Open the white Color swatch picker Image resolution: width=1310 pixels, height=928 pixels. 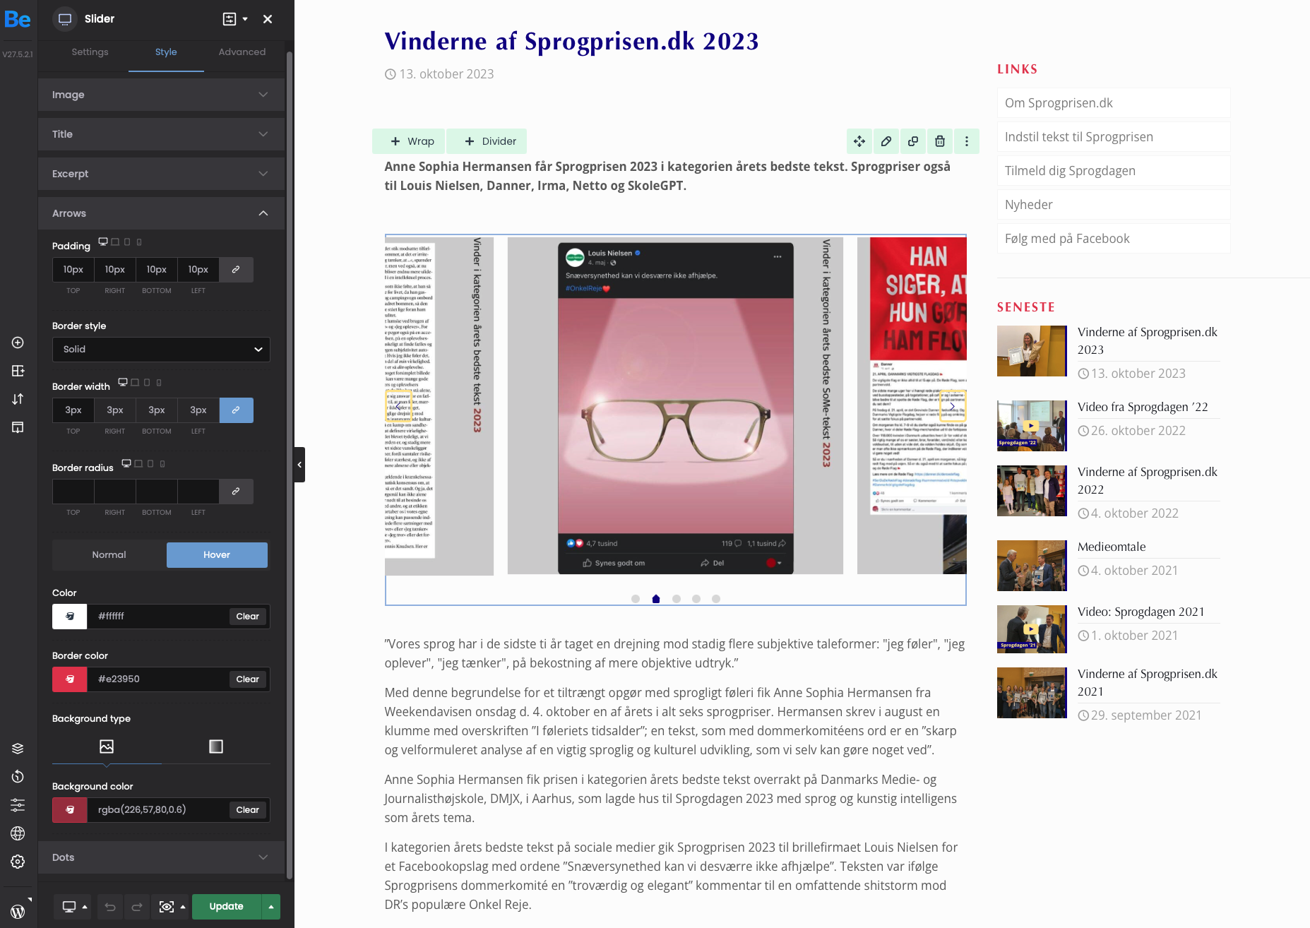tap(70, 617)
